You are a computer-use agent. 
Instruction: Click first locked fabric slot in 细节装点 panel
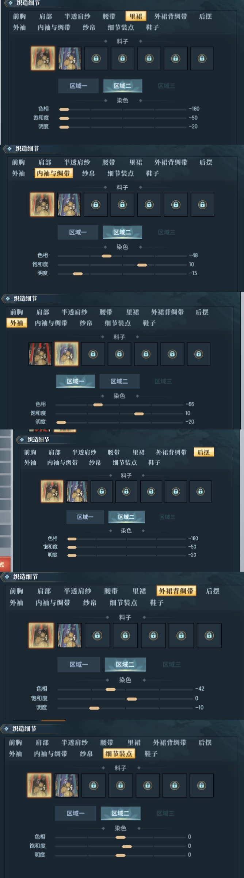tap(94, 785)
